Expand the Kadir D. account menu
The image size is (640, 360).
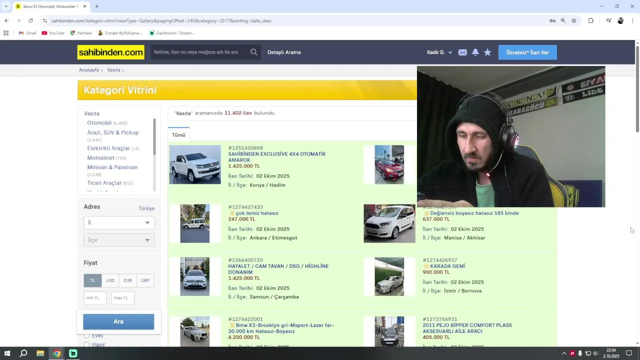click(439, 52)
